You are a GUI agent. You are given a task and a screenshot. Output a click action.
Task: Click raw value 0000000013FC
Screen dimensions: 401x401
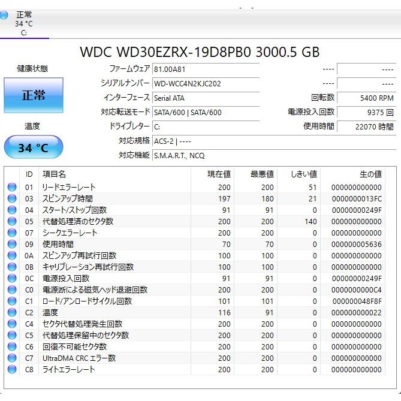pyautogui.click(x=357, y=199)
